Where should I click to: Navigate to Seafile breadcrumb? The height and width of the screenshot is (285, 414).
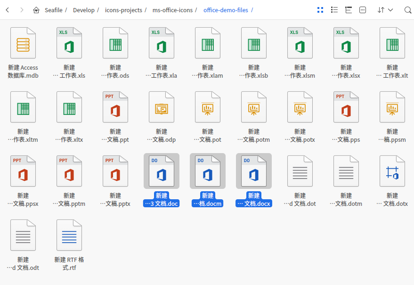[54, 10]
